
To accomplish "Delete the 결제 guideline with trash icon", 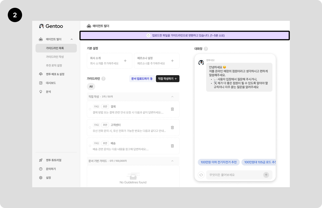I will (172, 109).
